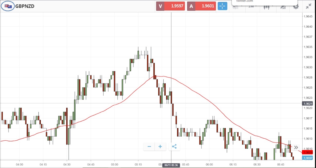The height and width of the screenshot is (168, 316).
Task: Click the V sell price 1.9597 button
Action: coord(170,6)
